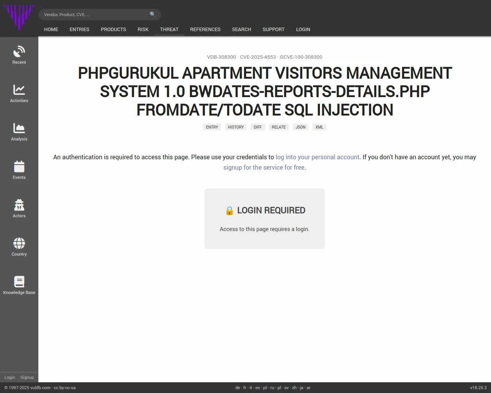This screenshot has width=491, height=393.
Task: Open THREAT menu item
Action: pyautogui.click(x=169, y=30)
